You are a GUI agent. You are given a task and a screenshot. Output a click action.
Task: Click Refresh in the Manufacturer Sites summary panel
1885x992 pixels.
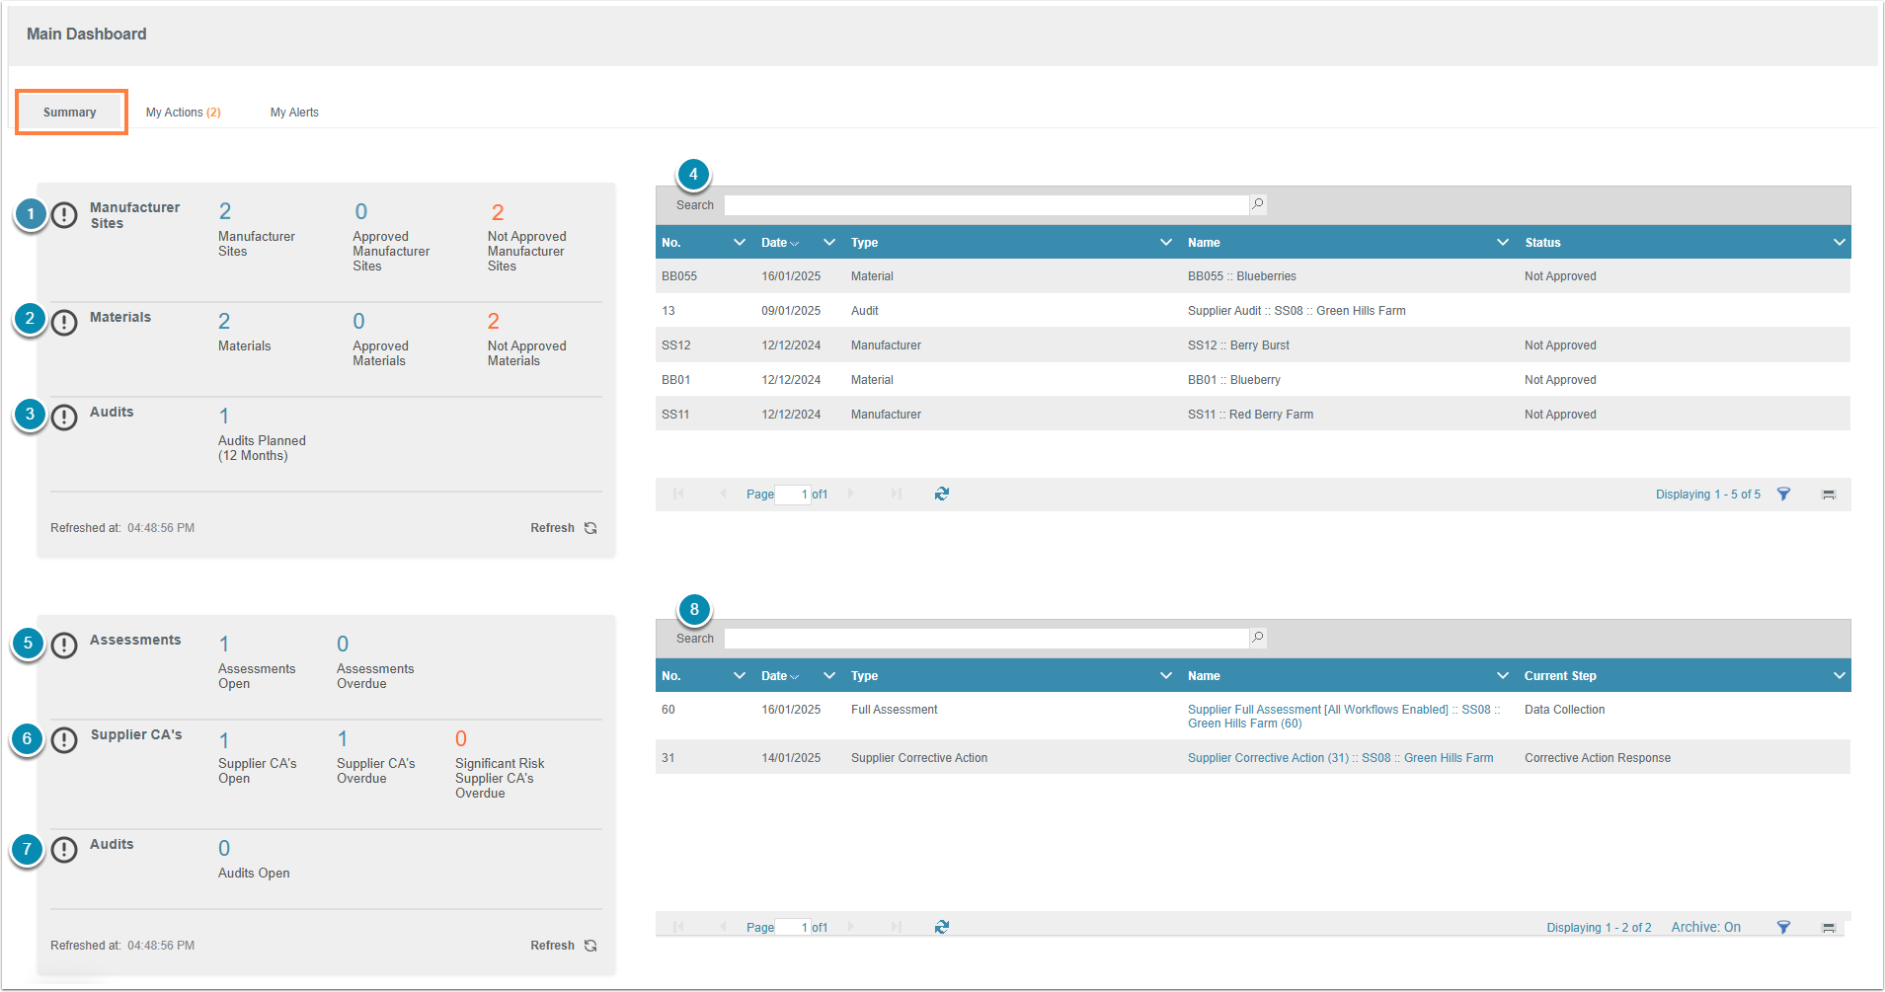coord(563,528)
